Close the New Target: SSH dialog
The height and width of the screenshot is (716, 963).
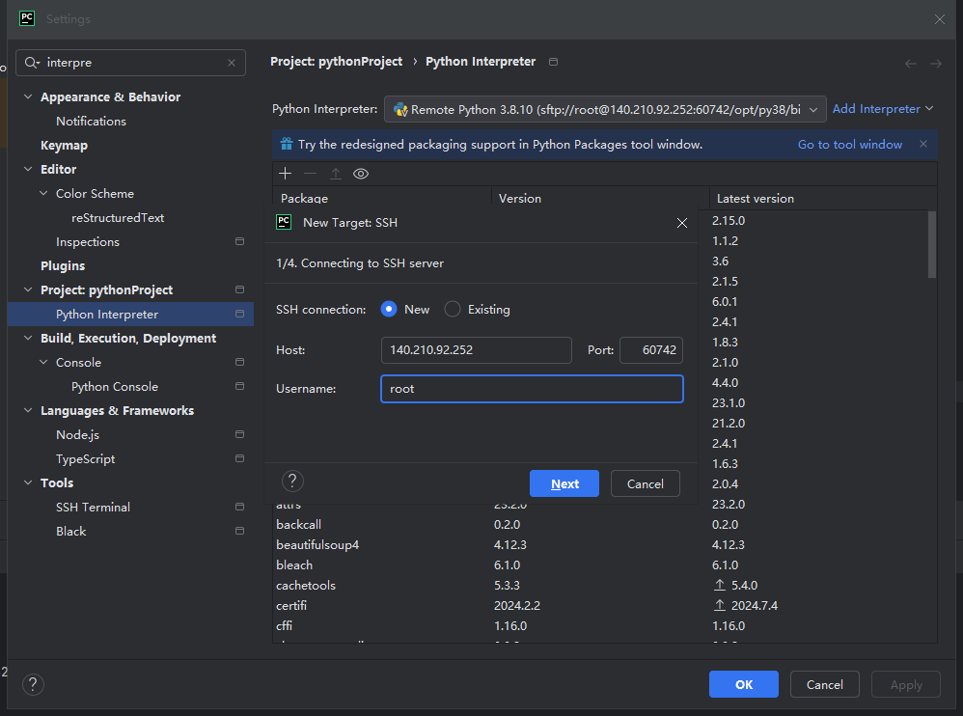pos(681,223)
